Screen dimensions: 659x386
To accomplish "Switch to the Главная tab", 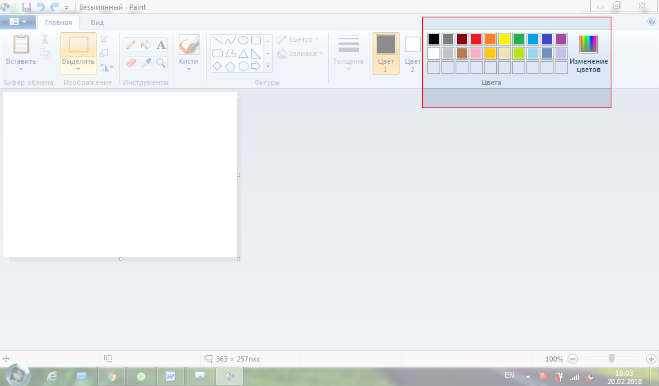I will tap(58, 23).
